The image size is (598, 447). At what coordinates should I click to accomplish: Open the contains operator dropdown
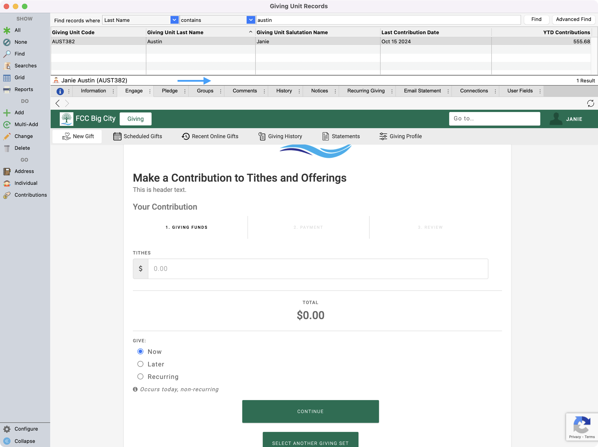click(251, 20)
